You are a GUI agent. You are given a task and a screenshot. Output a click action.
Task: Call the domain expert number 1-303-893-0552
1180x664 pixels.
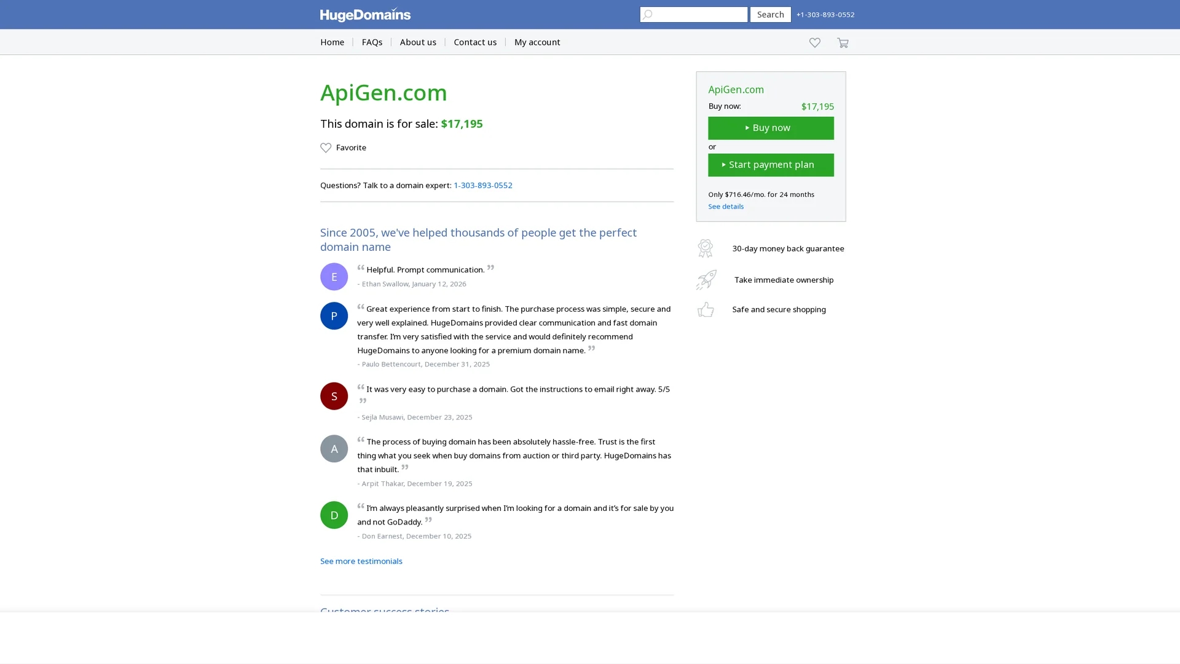click(482, 185)
